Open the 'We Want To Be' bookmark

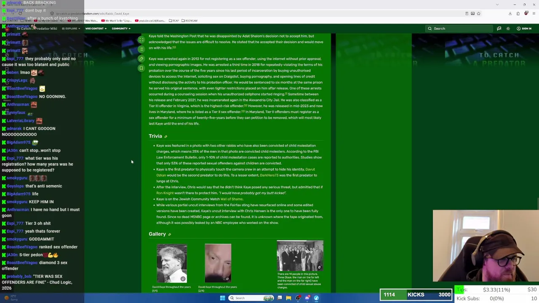pyautogui.click(x=116, y=21)
